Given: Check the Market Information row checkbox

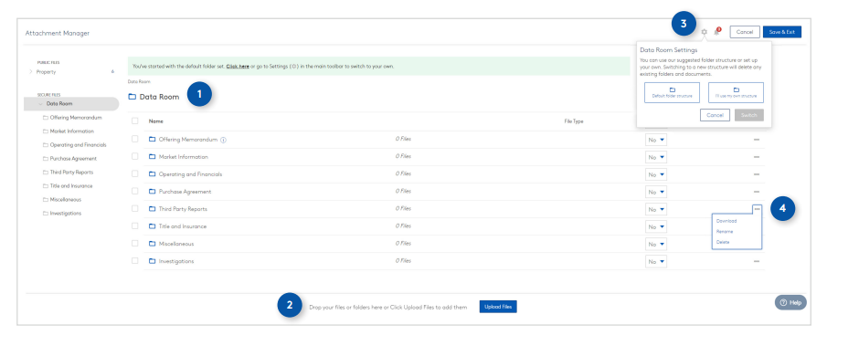Looking at the screenshot, I should pyautogui.click(x=134, y=156).
